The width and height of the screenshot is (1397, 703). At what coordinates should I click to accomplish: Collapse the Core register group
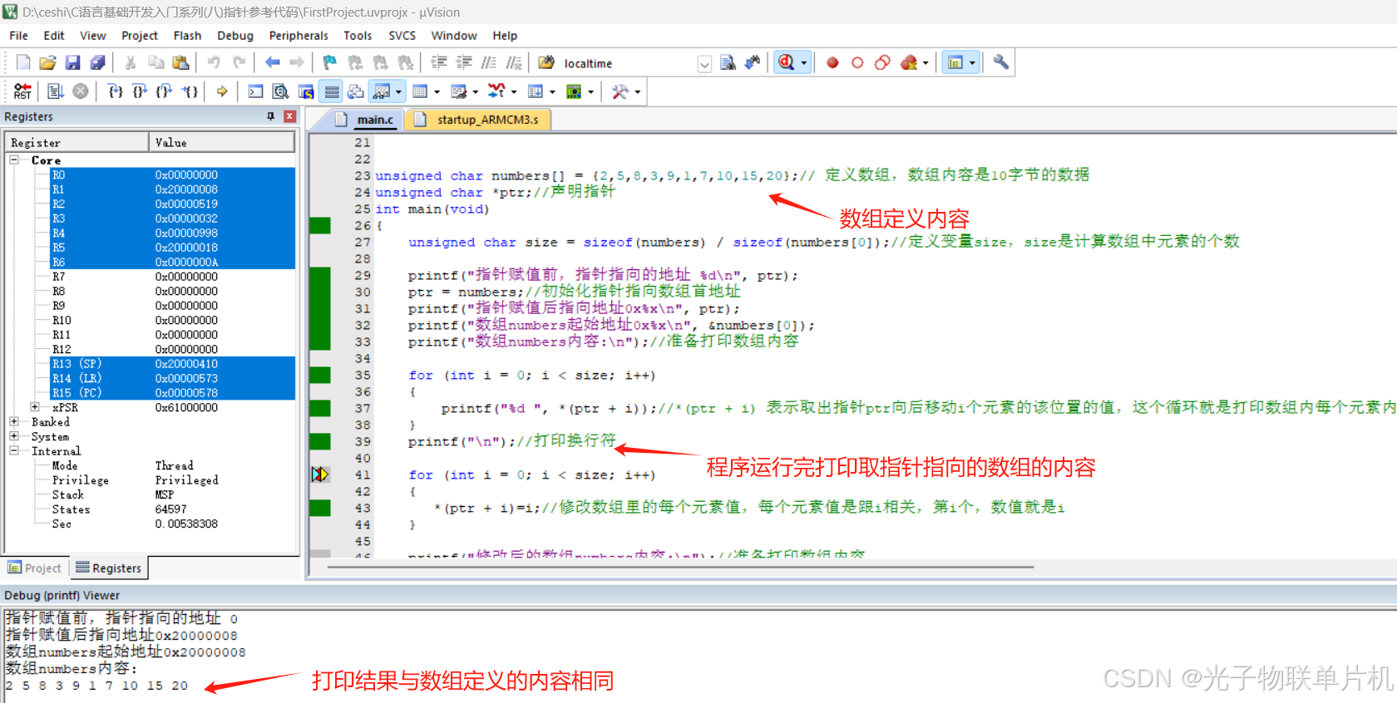click(14, 160)
